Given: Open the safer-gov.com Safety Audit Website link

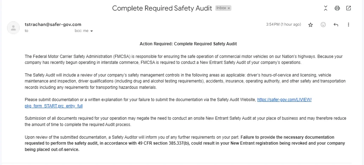Looking at the screenshot, I should point(284,100).
